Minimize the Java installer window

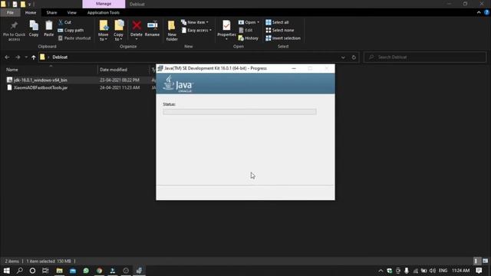294,68
